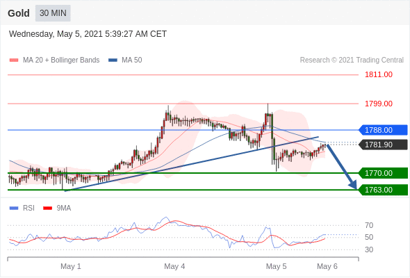Click the MA 50 blue legend swatch

pyautogui.click(x=113, y=60)
